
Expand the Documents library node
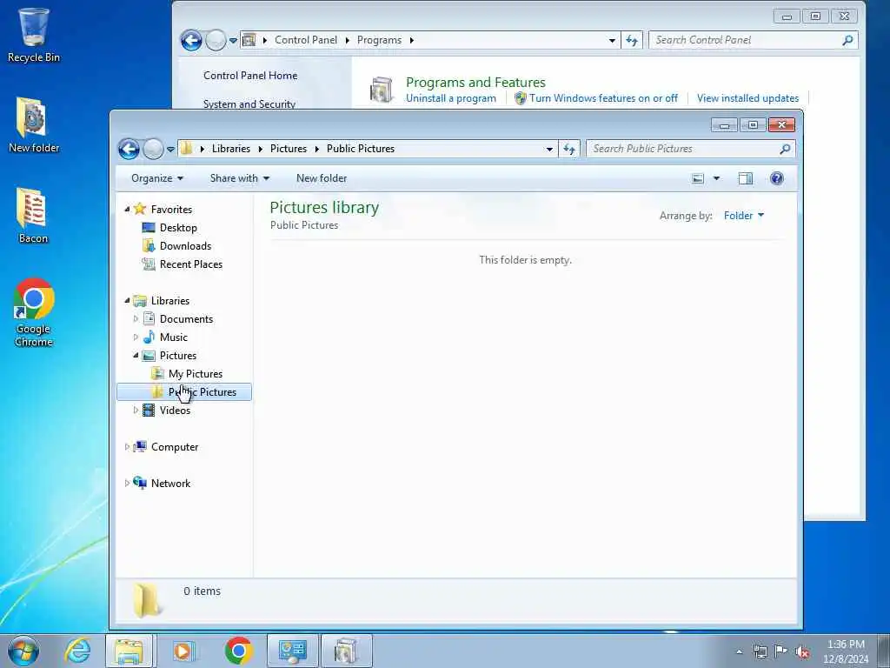click(136, 319)
